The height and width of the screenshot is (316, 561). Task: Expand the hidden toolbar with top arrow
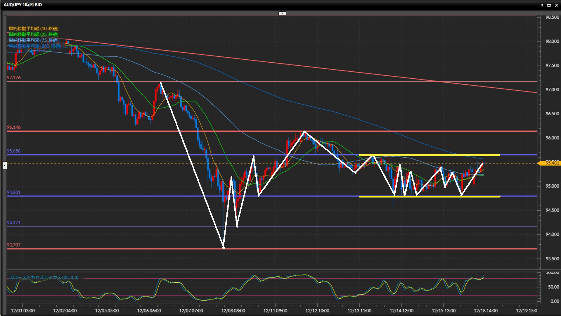pyautogui.click(x=282, y=13)
